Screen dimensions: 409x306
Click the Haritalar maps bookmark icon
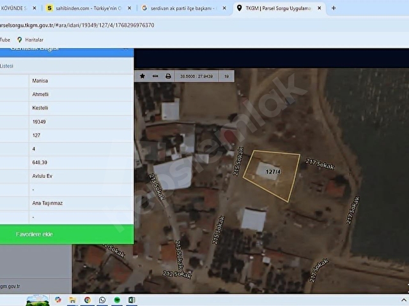tap(20, 40)
